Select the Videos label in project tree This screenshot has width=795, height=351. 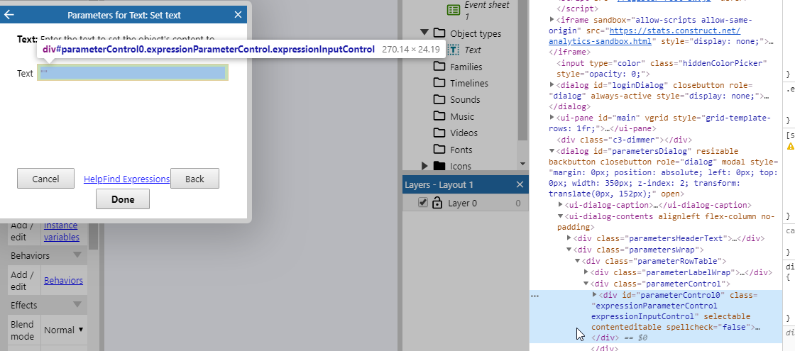464,133
